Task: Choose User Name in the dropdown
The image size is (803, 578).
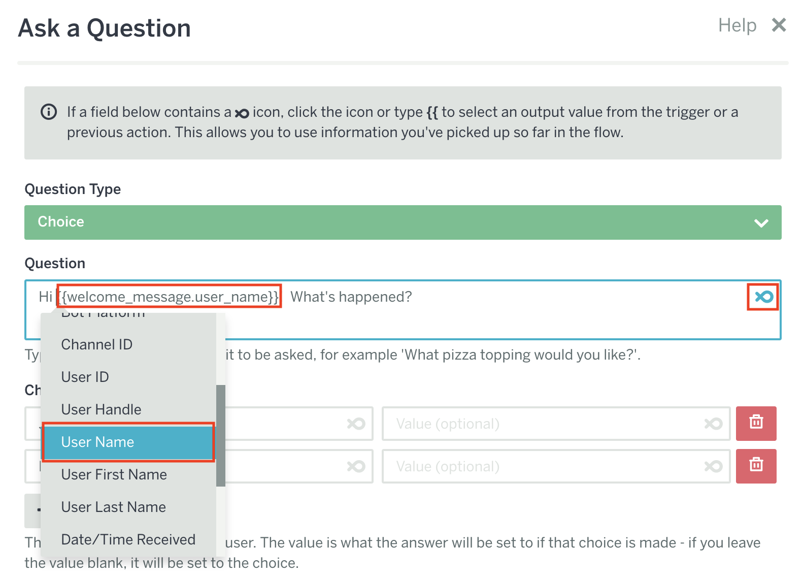Action: (98, 442)
